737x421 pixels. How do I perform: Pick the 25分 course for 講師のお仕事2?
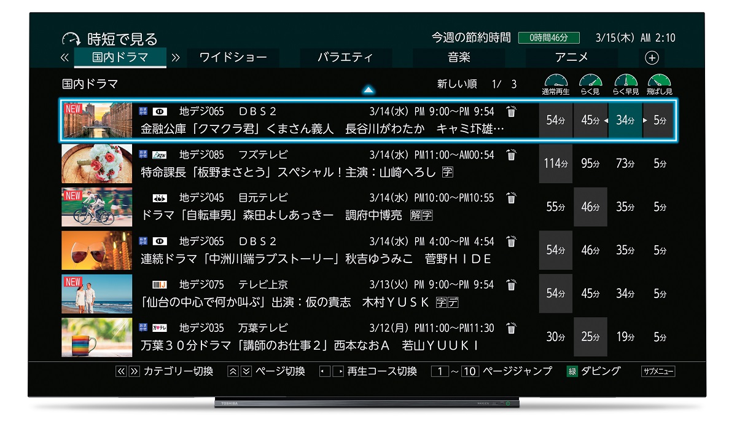[590, 337]
